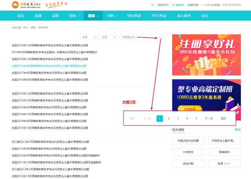This screenshot has width=251, height=179.
Task: Select 大学语文 related course button
Action: (x=188, y=152)
